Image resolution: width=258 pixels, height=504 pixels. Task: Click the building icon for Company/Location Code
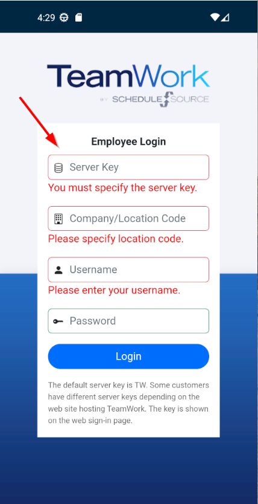58,219
